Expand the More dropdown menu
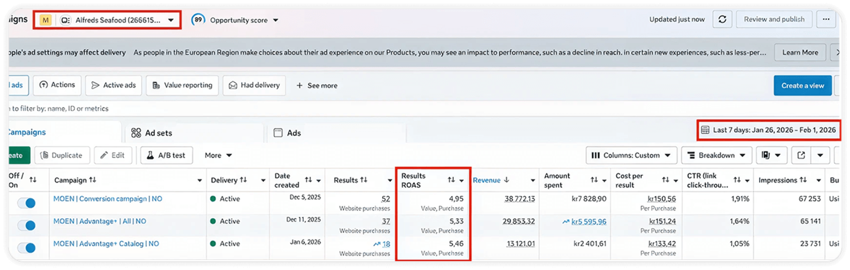Image resolution: width=850 pixels, height=270 pixels. 218,155
